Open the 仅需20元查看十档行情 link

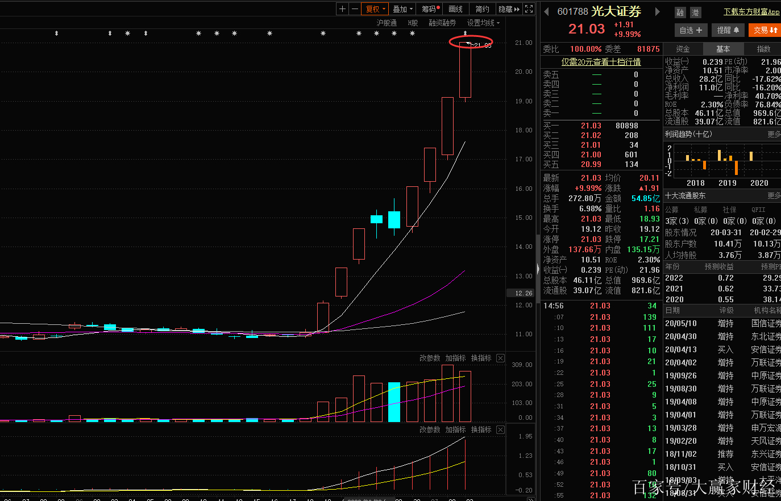[601, 61]
